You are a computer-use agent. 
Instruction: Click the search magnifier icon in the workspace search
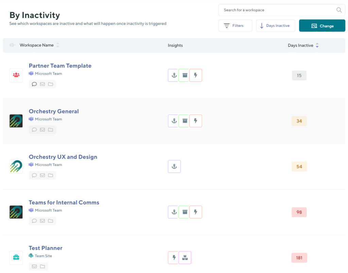click(339, 10)
